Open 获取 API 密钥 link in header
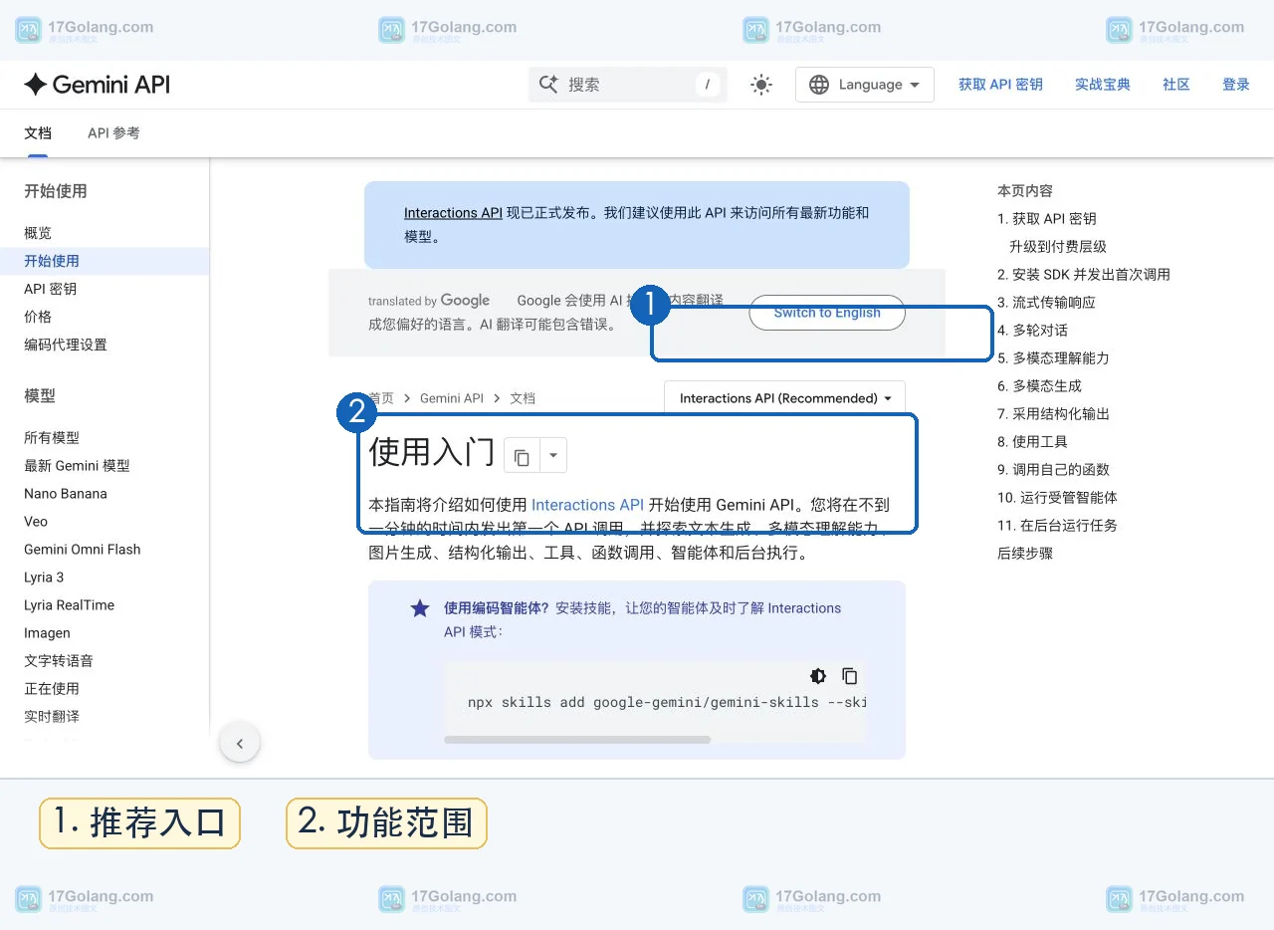Viewport: 1274px width, 930px height. (1000, 85)
